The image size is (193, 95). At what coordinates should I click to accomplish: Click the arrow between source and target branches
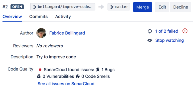click(101, 7)
